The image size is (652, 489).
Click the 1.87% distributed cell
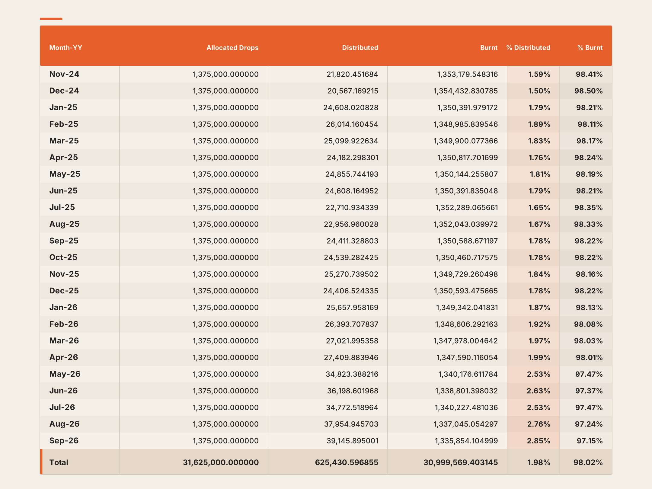[x=539, y=307]
